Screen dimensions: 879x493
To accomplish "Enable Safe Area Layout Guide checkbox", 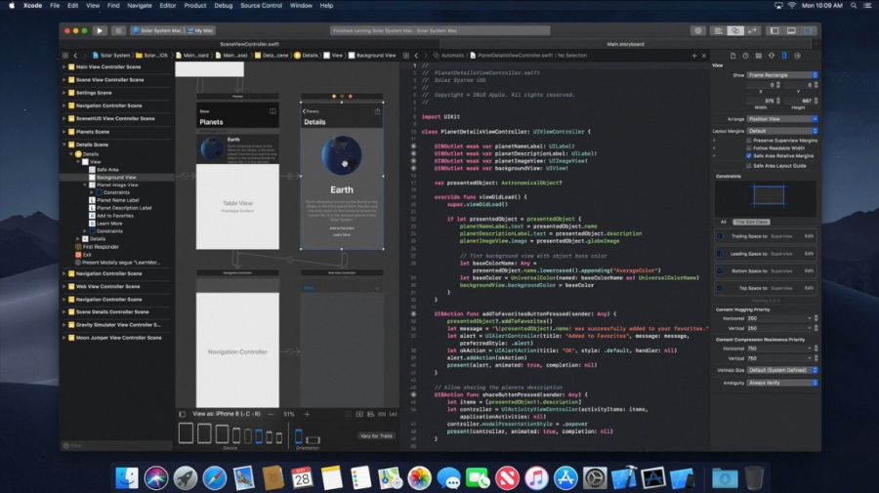I will [x=749, y=166].
